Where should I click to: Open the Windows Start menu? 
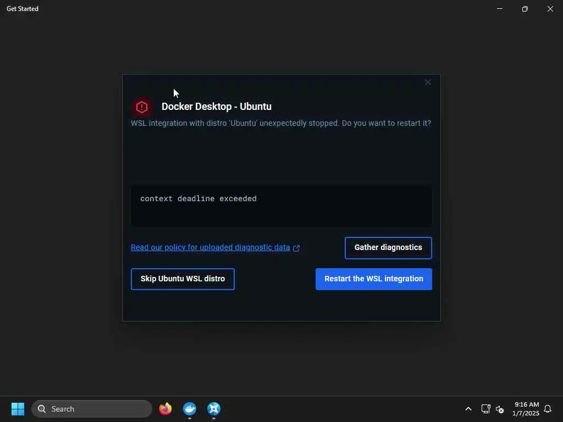click(18, 409)
